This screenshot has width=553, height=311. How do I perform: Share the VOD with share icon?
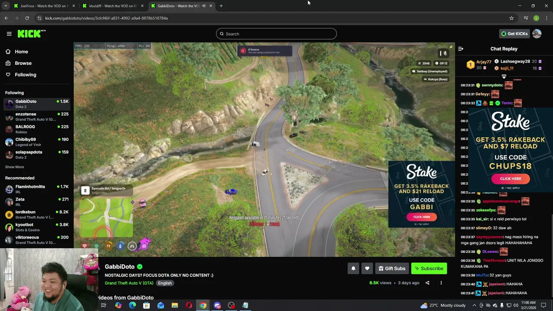[427, 283]
